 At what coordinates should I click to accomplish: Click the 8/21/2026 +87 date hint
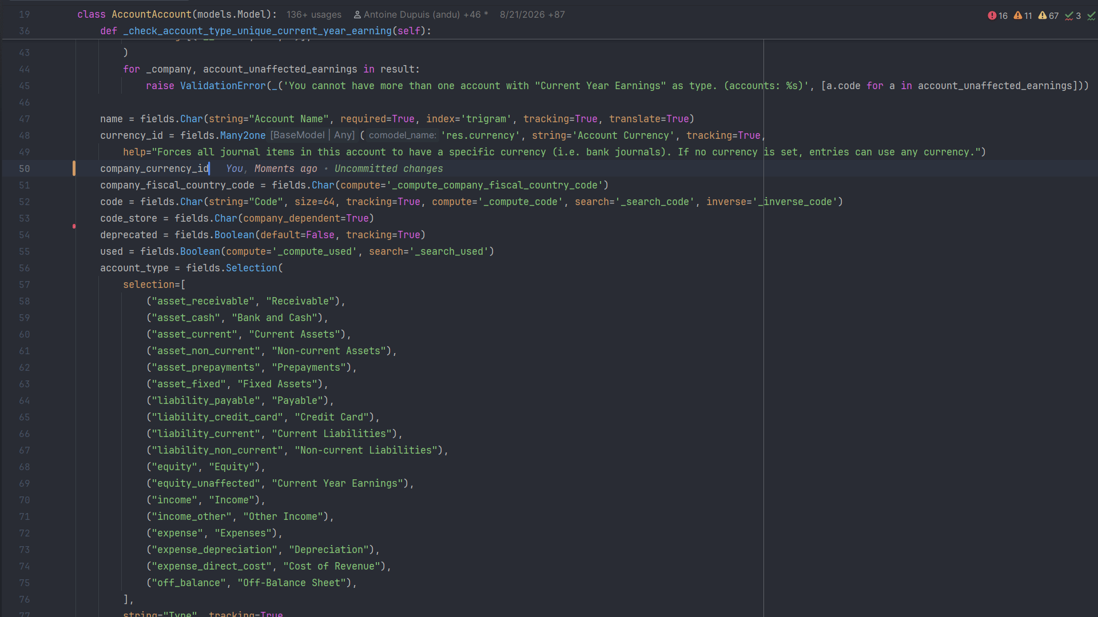532,15
